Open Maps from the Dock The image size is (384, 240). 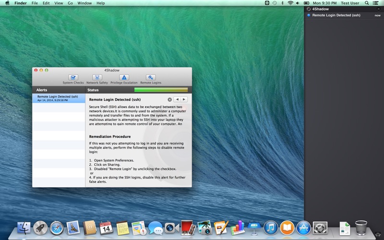(x=139, y=228)
